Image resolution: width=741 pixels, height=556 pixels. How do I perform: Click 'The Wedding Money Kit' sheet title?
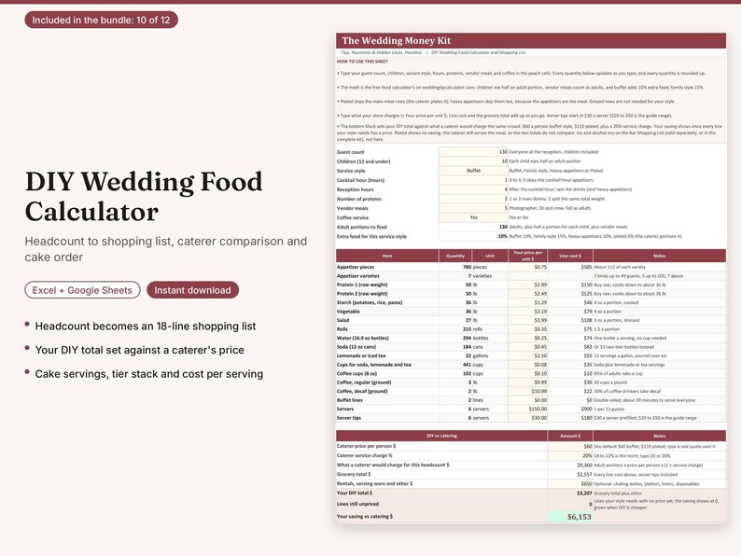tap(396, 41)
